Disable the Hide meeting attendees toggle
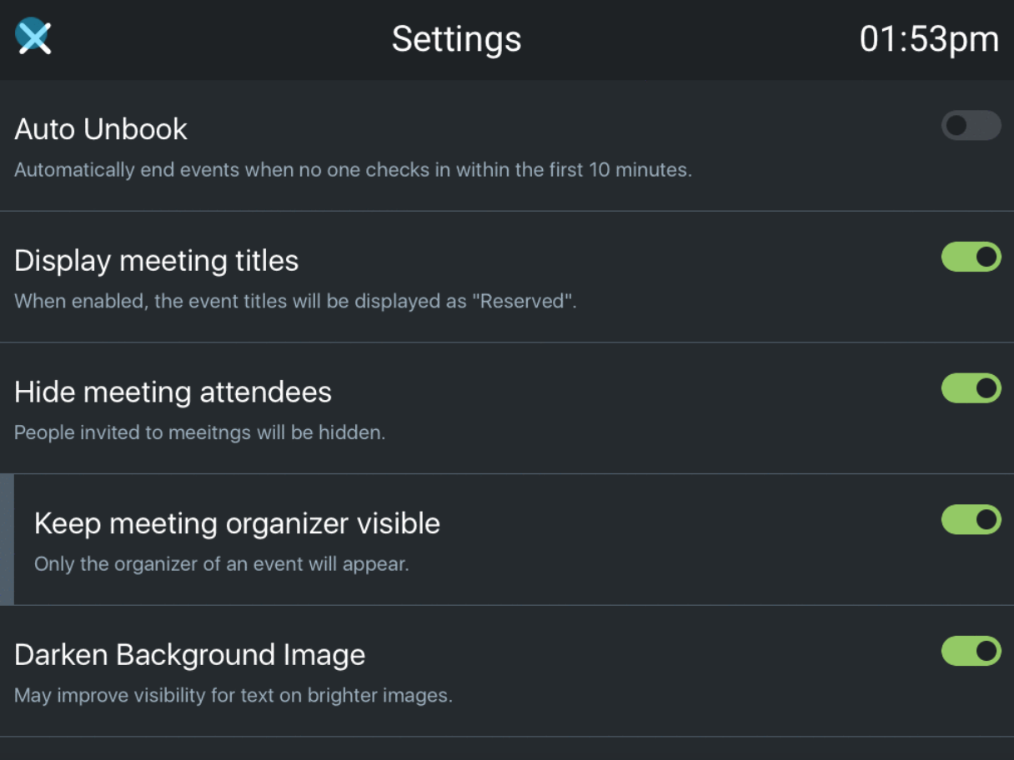1014x760 pixels. (971, 388)
